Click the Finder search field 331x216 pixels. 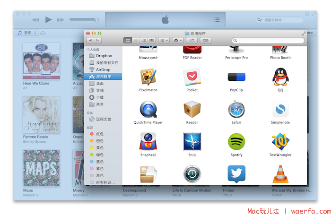click(268, 40)
